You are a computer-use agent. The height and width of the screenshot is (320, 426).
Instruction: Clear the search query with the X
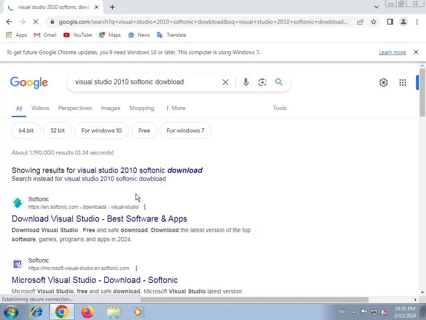(x=225, y=82)
